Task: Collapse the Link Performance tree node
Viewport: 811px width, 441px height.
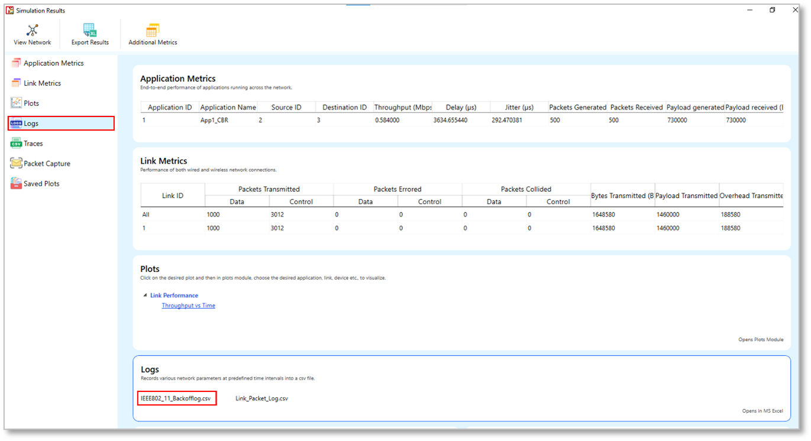Action: [x=145, y=296]
